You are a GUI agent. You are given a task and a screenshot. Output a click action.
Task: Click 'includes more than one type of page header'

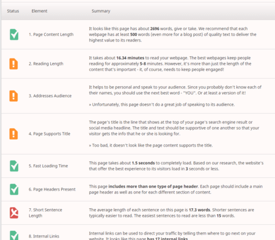[153, 186]
